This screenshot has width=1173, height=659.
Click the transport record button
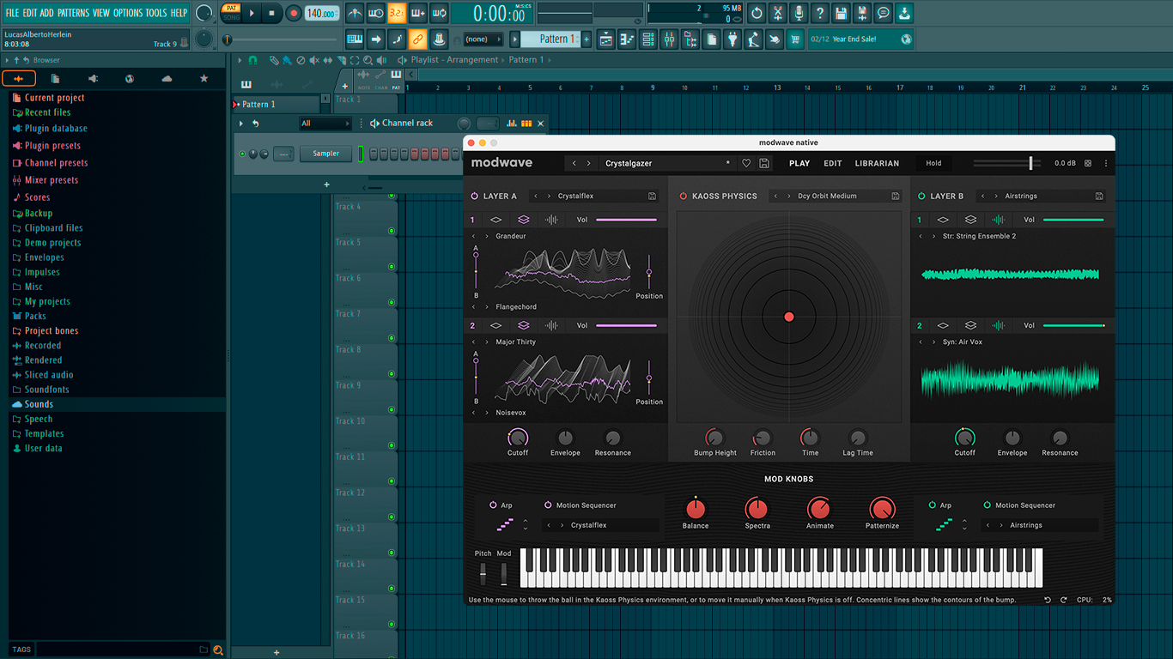[x=294, y=13]
